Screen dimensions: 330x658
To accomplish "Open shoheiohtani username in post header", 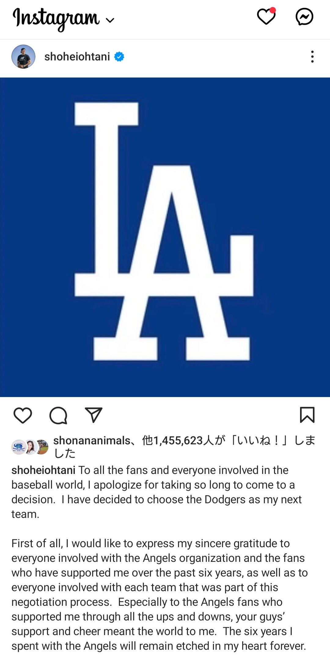I will [77, 57].
